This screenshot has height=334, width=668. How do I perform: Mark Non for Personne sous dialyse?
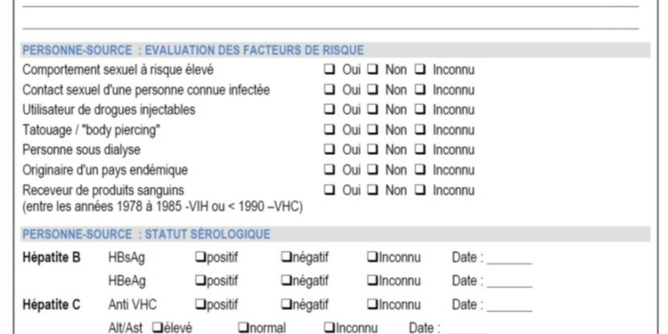[373, 150]
